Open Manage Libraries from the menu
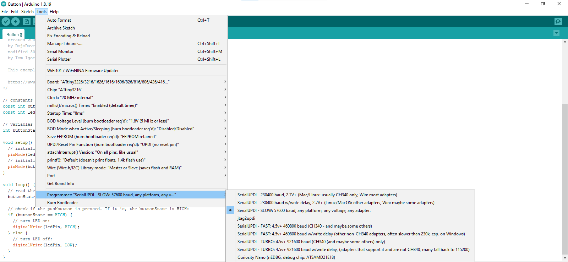Viewport: 568px width, 262px height. (x=131, y=44)
